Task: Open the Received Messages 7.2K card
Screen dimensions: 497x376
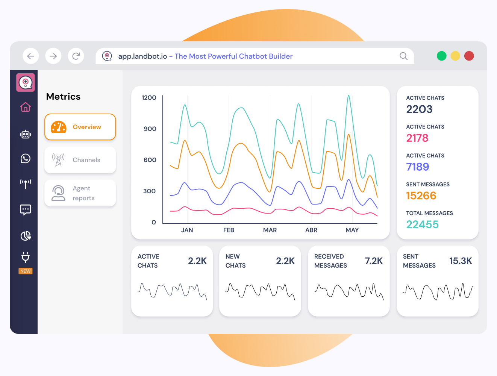Action: pyautogui.click(x=349, y=281)
